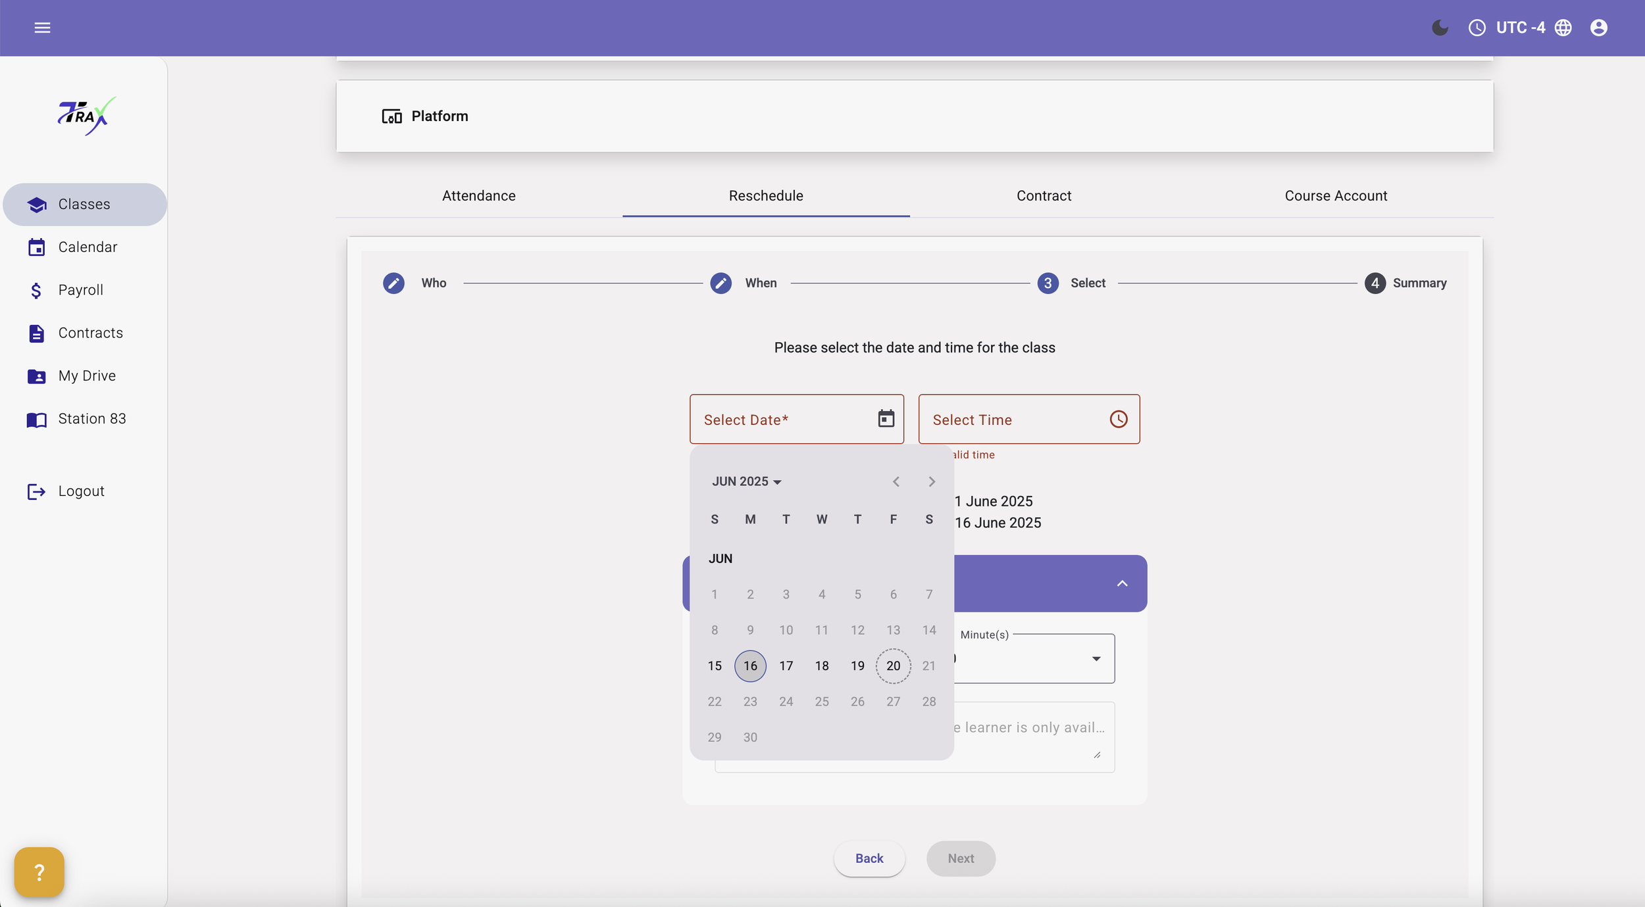This screenshot has width=1645, height=907.
Task: Select June 20 in the calendar
Action: [x=893, y=666]
